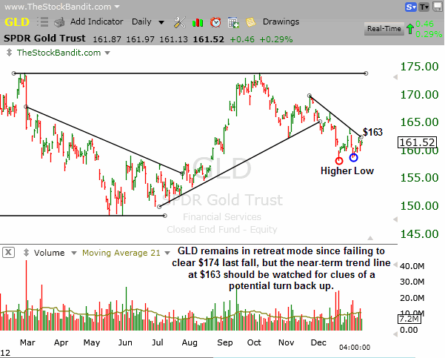Click the T dropdown icon in title bar

[x=424, y=7]
